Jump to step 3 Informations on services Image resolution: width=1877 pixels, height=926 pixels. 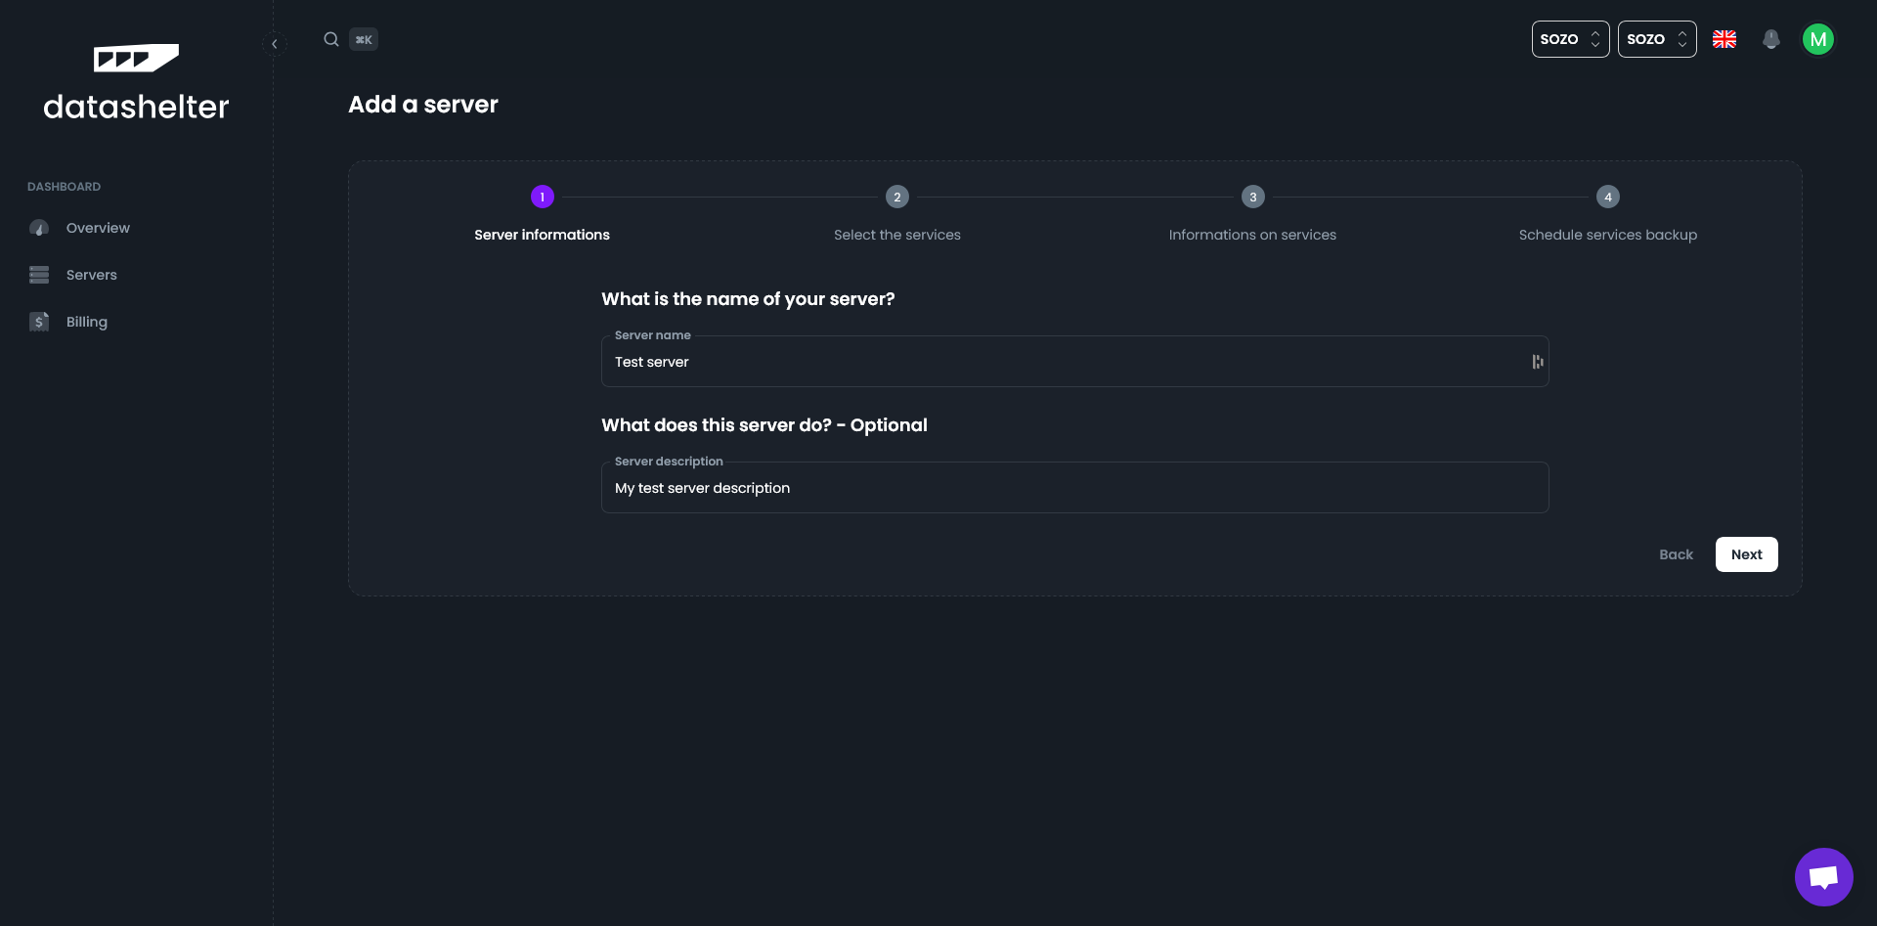tap(1252, 198)
